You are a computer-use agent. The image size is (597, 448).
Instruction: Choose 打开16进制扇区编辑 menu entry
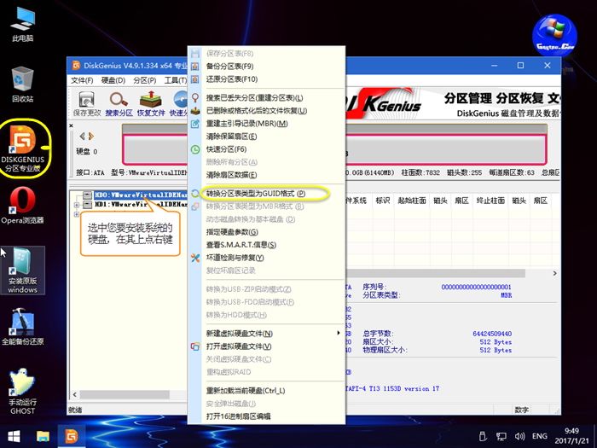tap(266, 416)
